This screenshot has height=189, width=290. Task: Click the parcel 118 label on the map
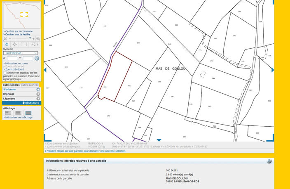click(x=81, y=87)
